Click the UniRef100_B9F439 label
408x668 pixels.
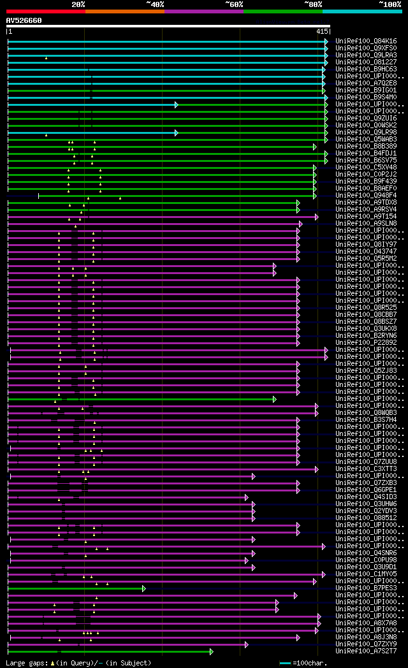coord(366,182)
